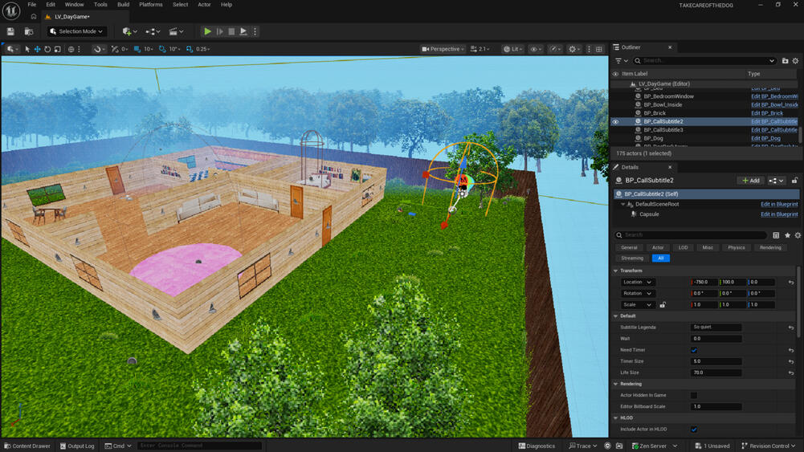The image size is (804, 452).
Task: Open the Content Drawer
Action: point(27,446)
